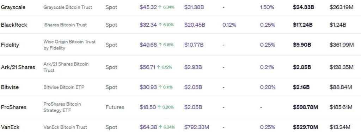Image resolution: width=361 pixels, height=132 pixels.
Task: Open the Grayscale Bitcoin Trust fund link
Action: [x=68, y=7]
